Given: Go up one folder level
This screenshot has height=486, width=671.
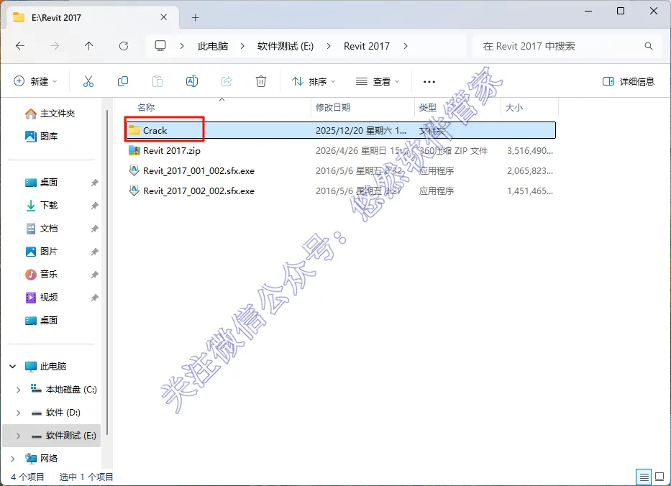Looking at the screenshot, I should tap(88, 46).
